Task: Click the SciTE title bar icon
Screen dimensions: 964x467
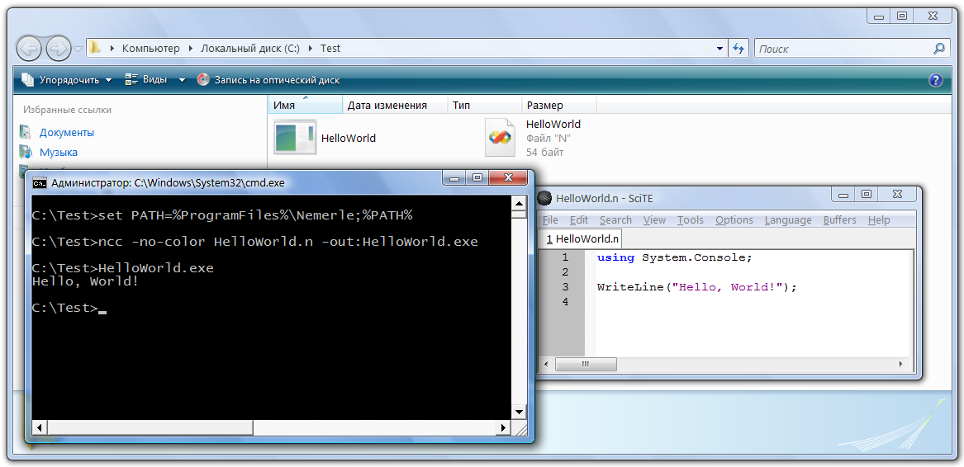Action: pyautogui.click(x=544, y=198)
